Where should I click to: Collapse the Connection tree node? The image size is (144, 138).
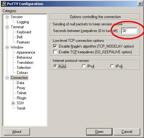click(x=7, y=78)
